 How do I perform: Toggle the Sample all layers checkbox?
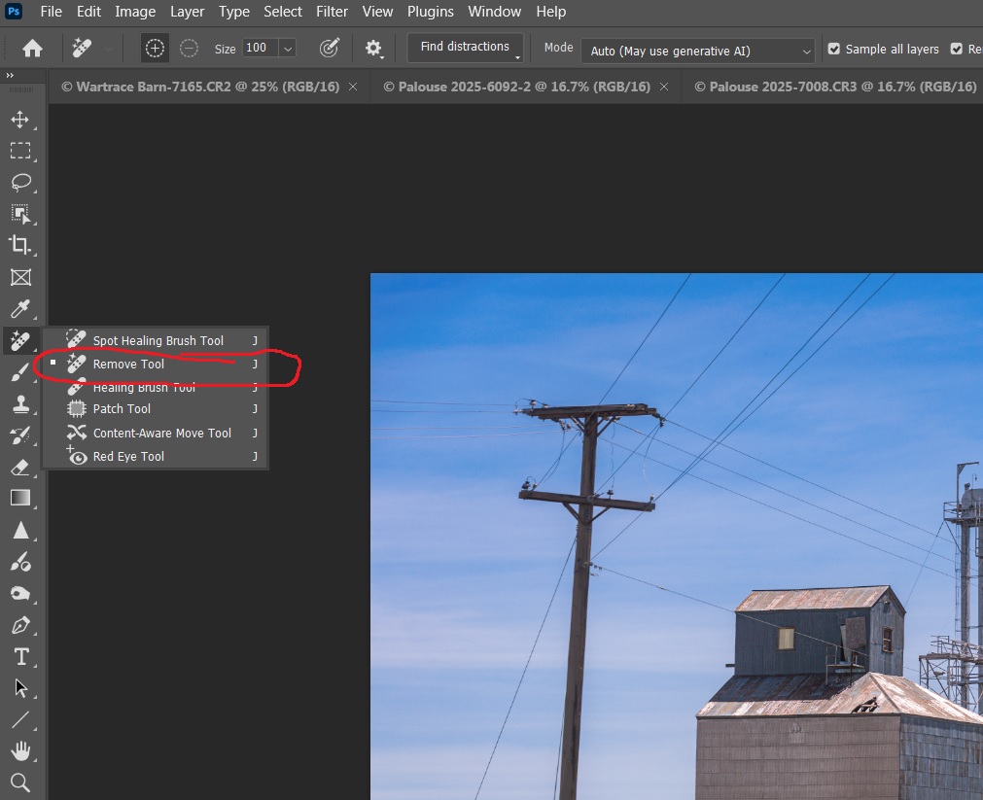(x=833, y=49)
